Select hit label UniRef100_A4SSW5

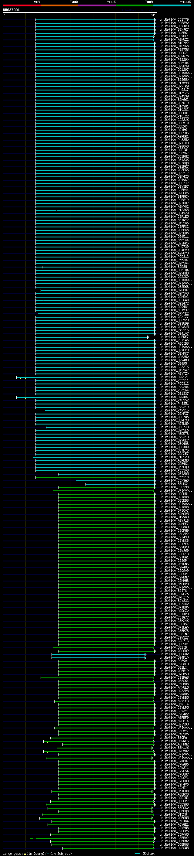point(174,848)
